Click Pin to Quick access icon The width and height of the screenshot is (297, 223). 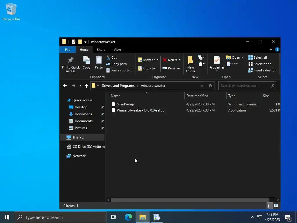[x=71, y=60]
